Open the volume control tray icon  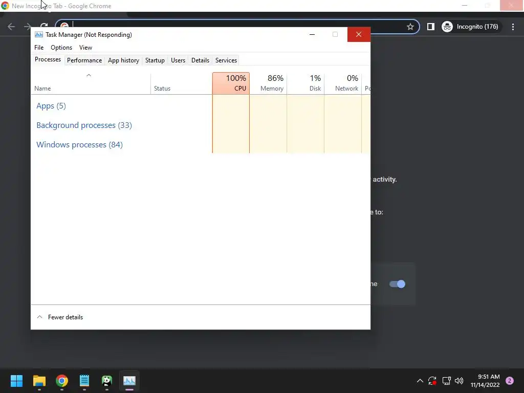click(x=459, y=381)
